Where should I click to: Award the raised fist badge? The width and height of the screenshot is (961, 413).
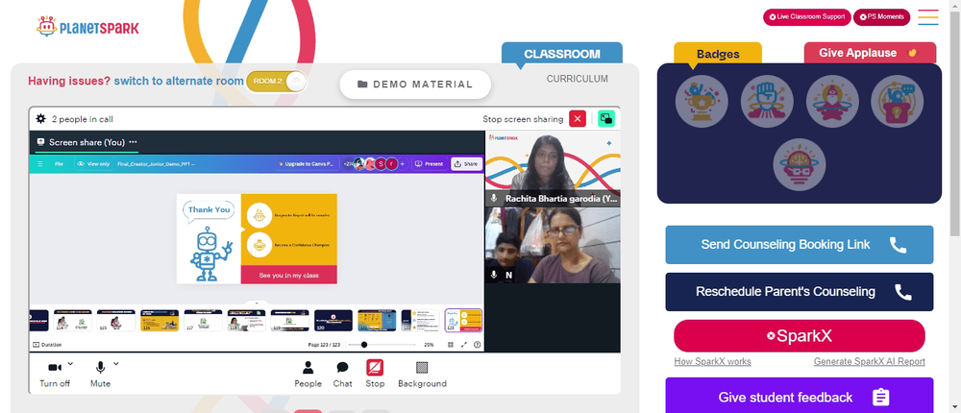pos(767,102)
